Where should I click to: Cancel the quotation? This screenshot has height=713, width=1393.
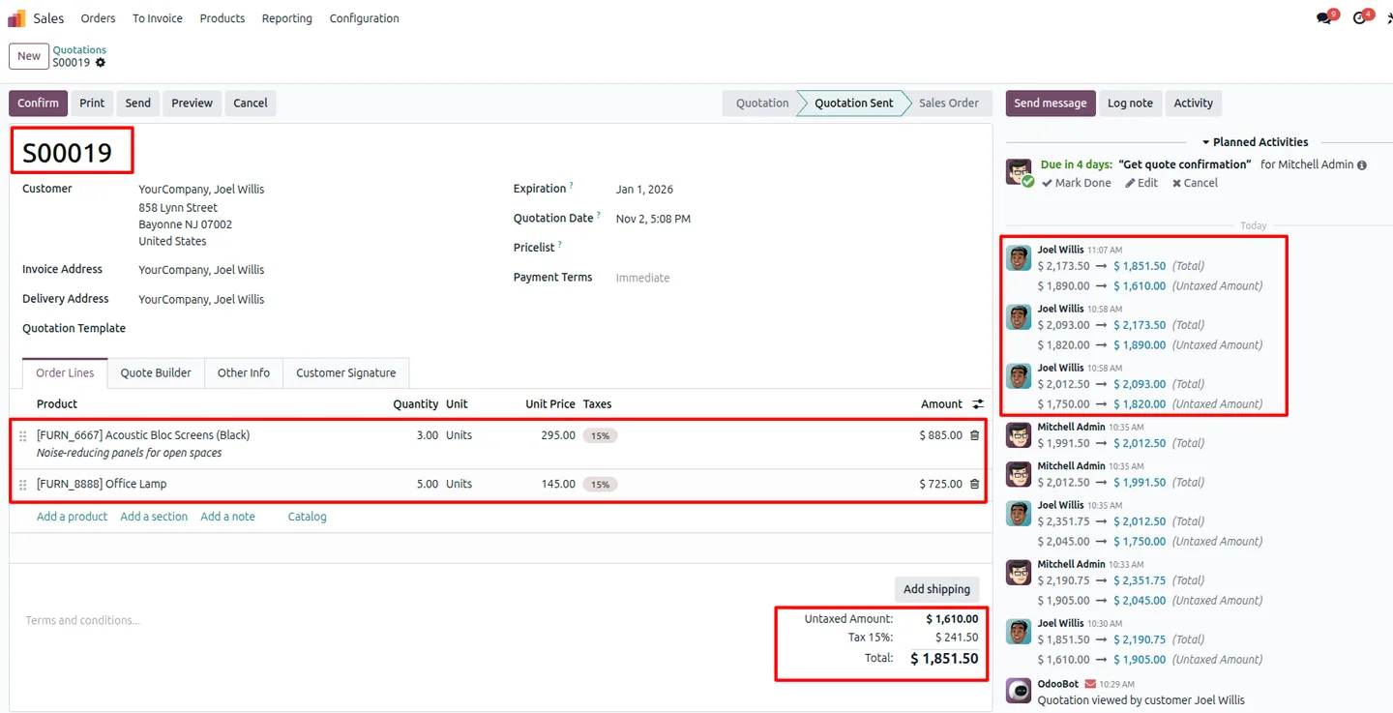(251, 104)
